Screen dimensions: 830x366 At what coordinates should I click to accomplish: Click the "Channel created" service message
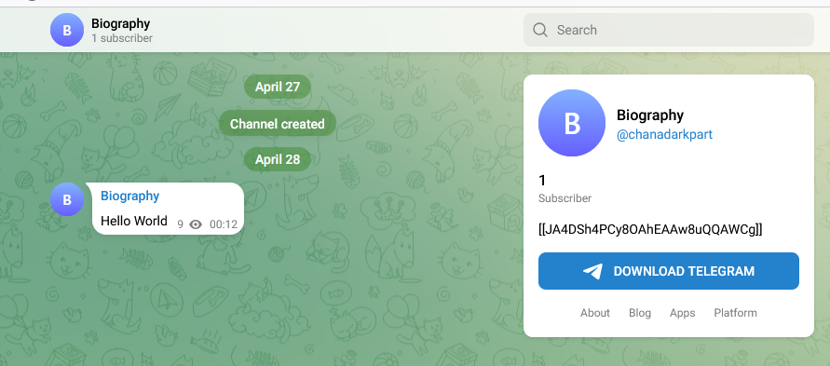[x=278, y=124]
